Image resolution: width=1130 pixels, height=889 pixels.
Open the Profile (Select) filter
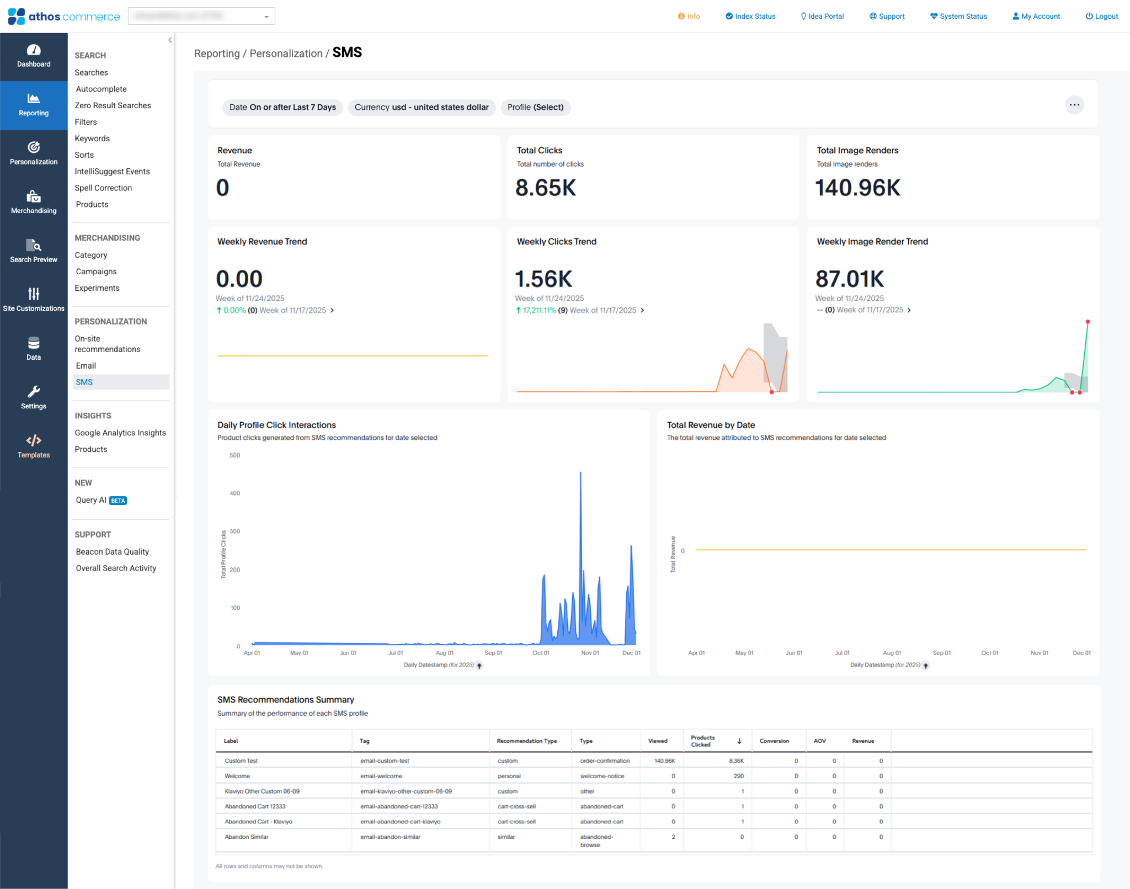[x=535, y=107]
